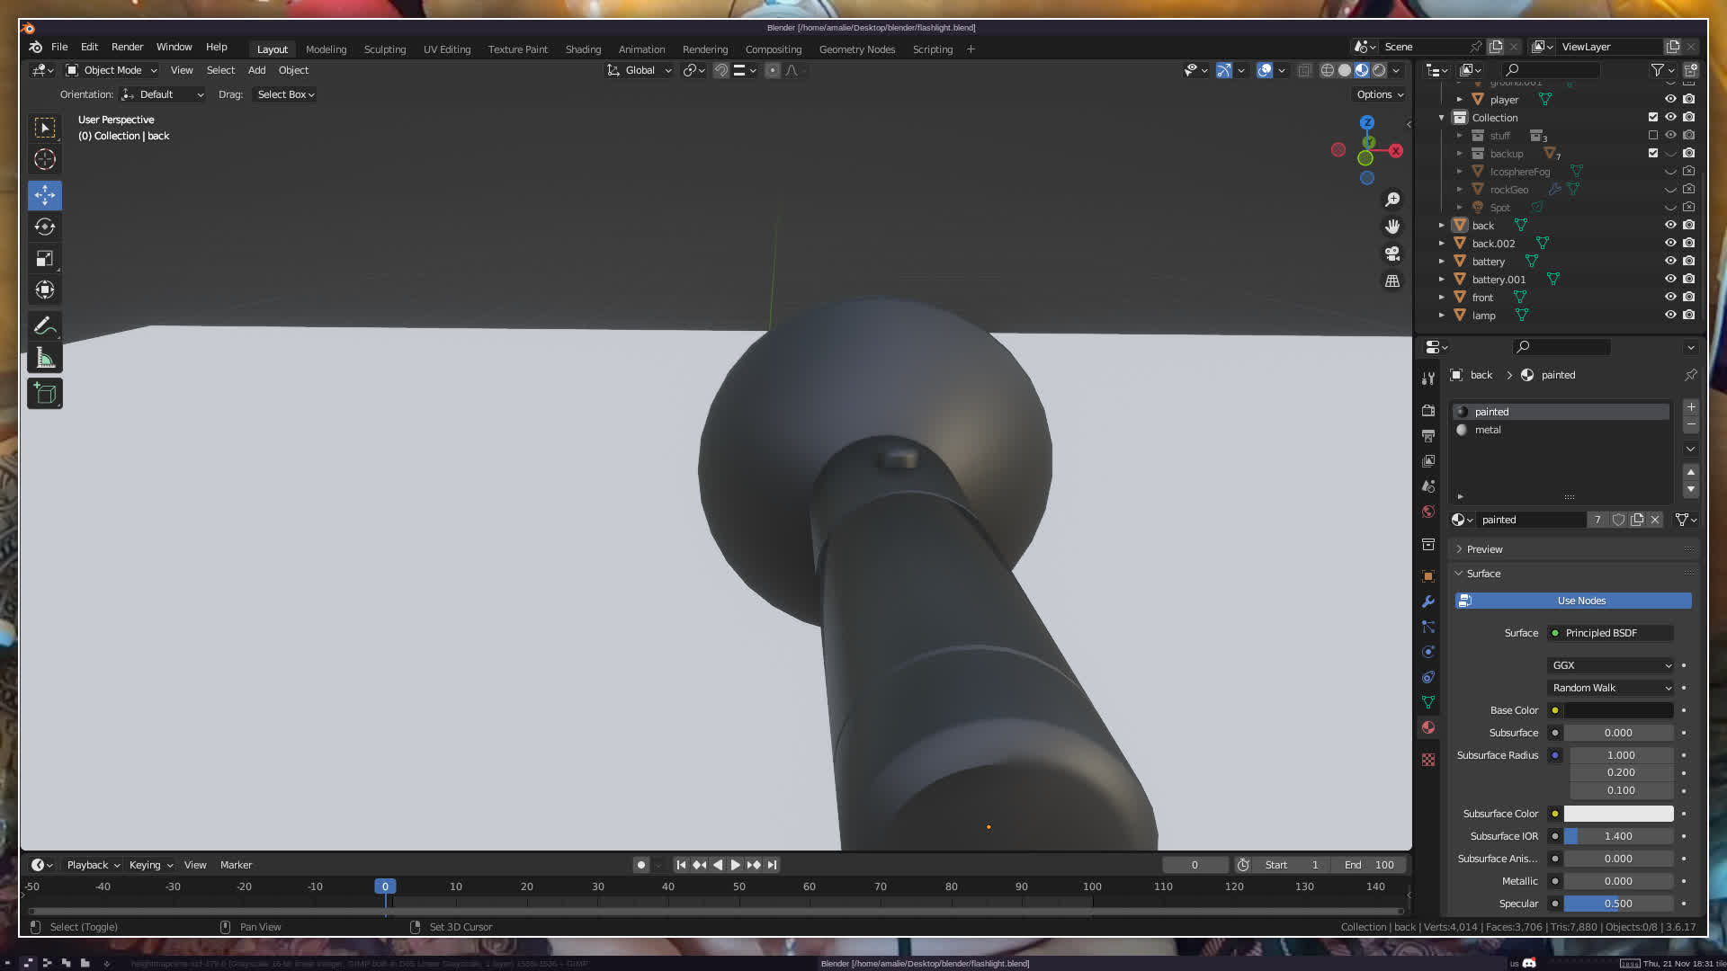Expand the lamp object tree item

tap(1442, 316)
